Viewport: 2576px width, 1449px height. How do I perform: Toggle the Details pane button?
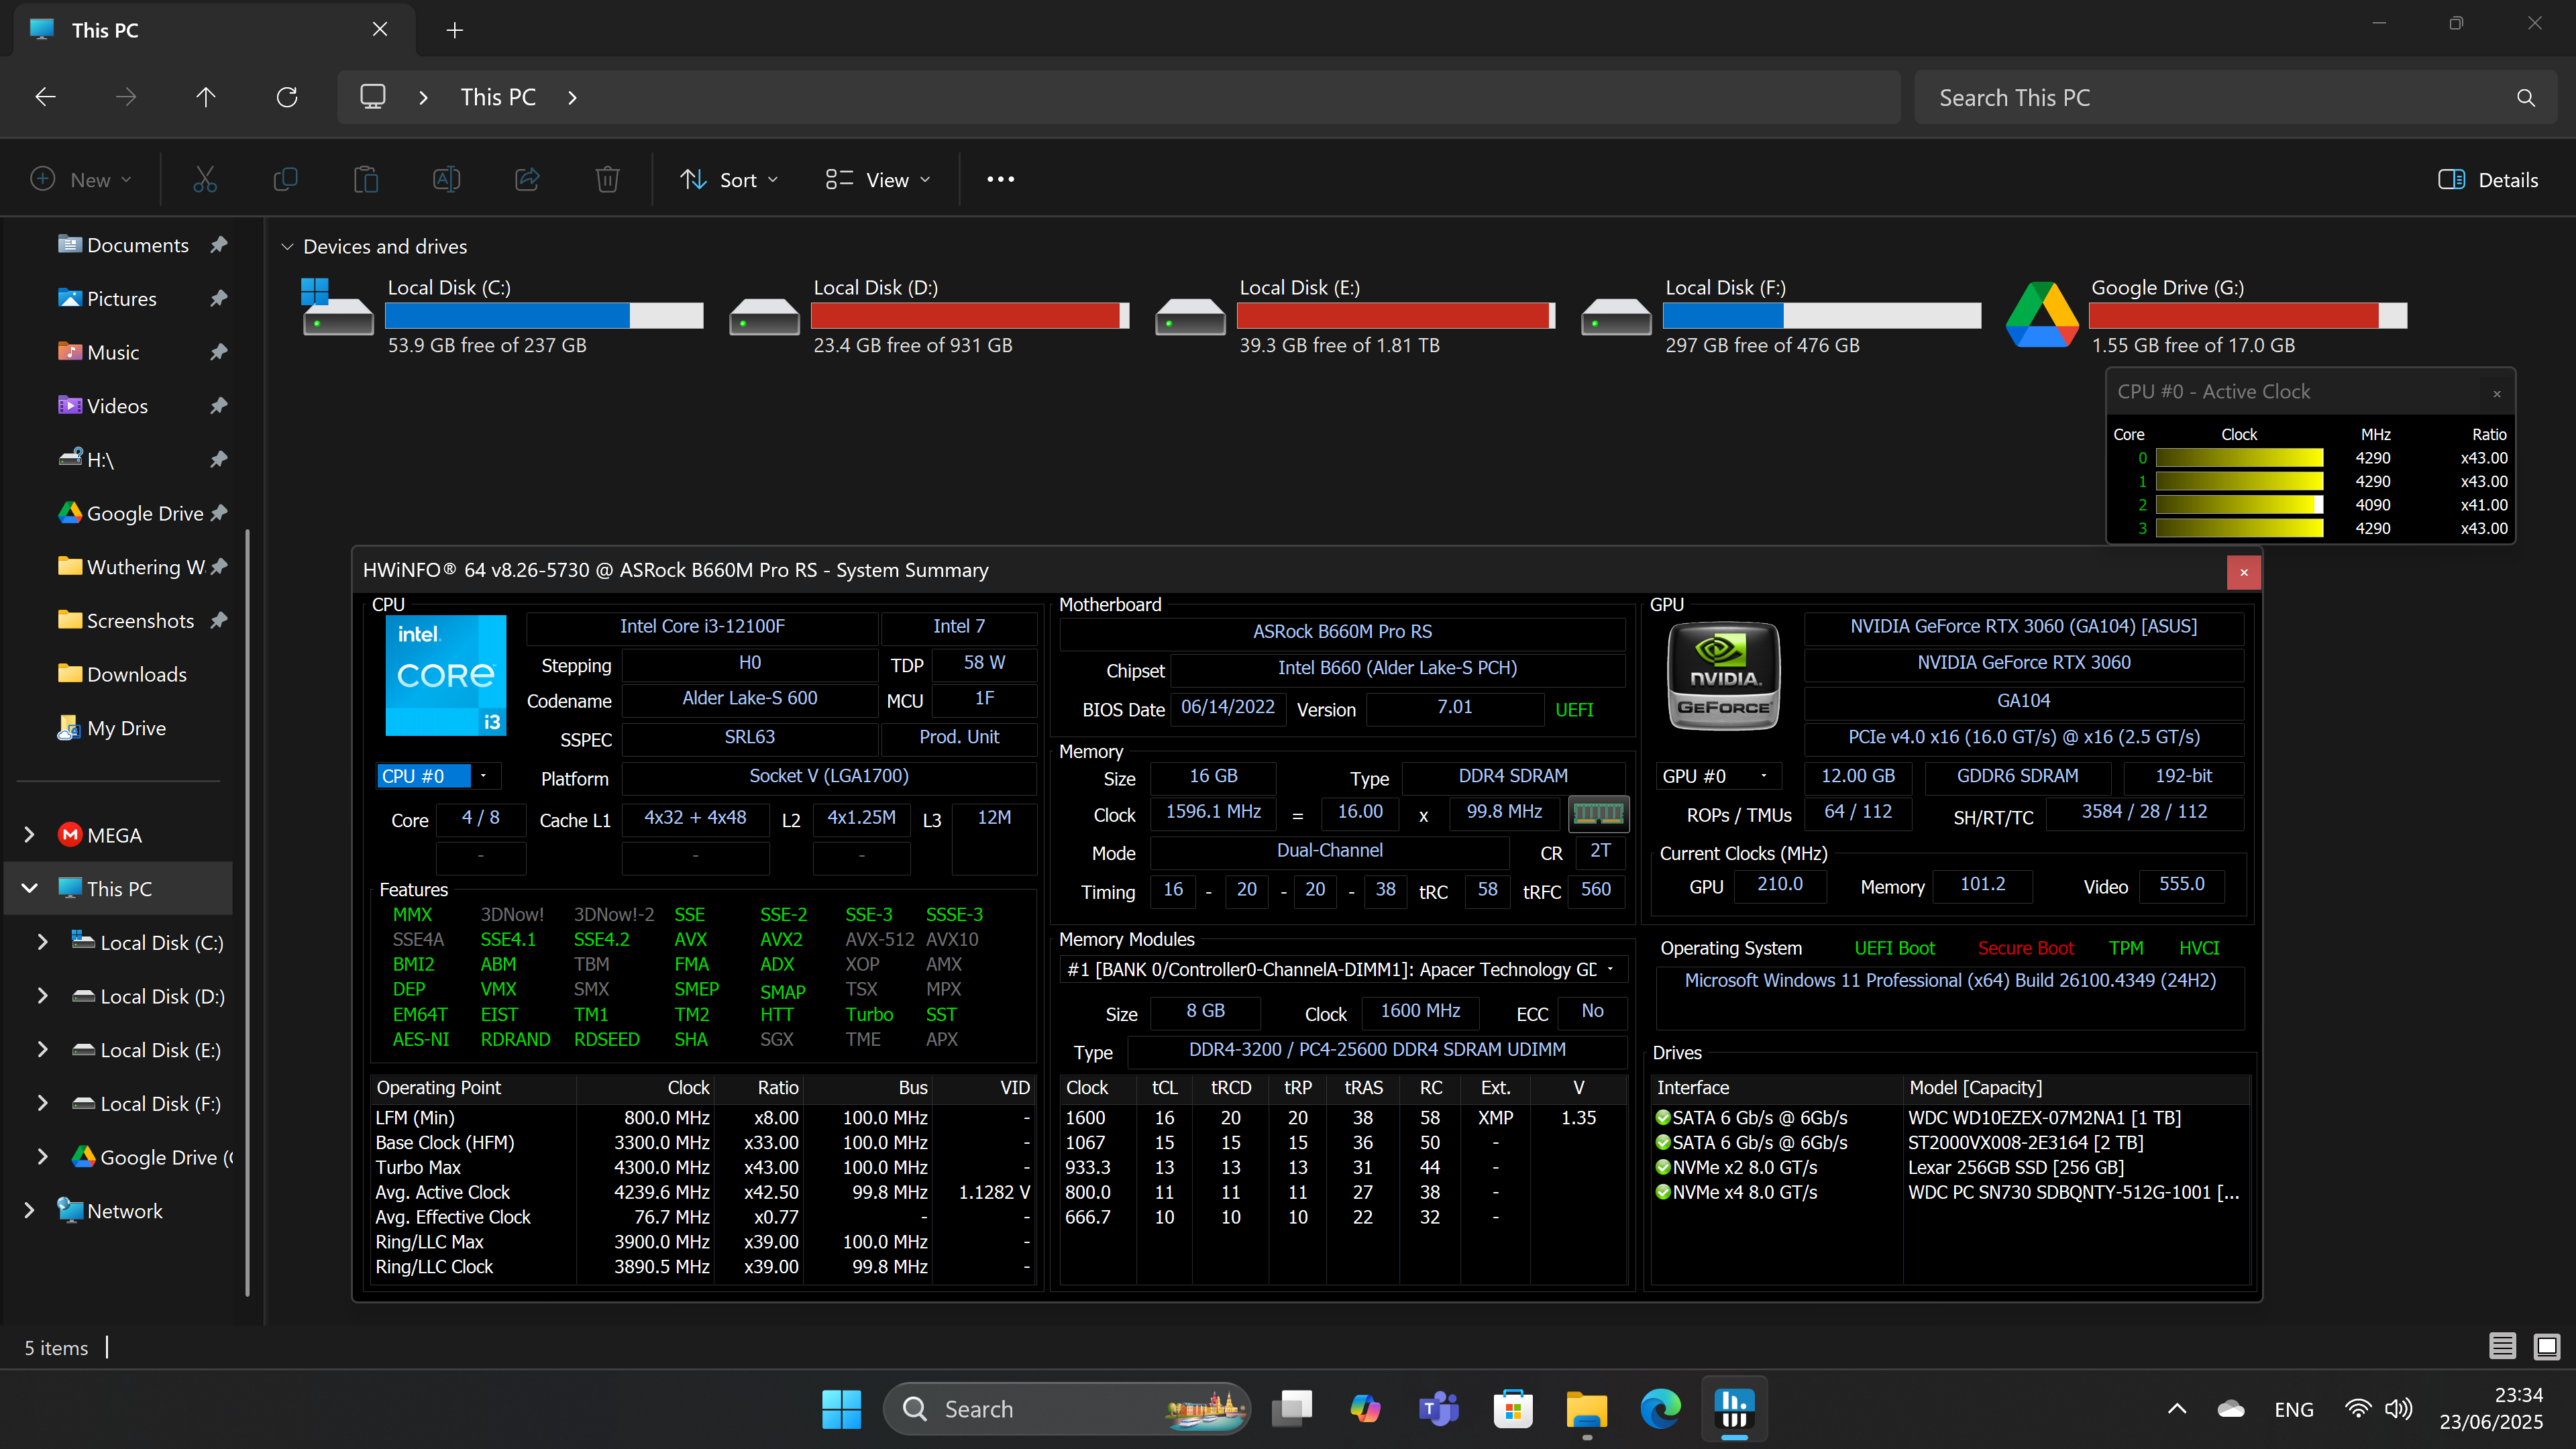point(2488,180)
